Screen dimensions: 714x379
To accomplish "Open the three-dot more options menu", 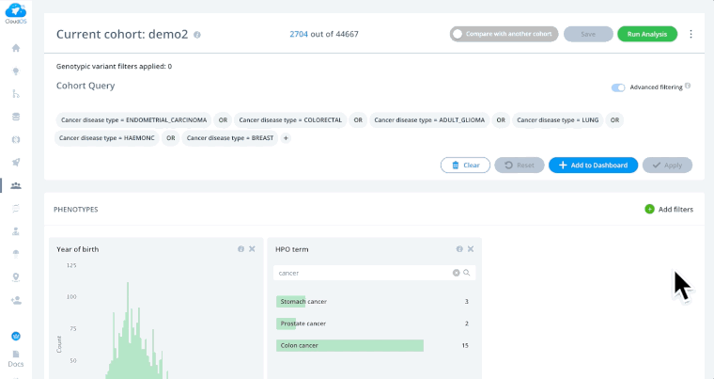I will point(691,34).
